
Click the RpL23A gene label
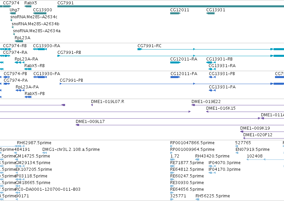click(x=22, y=38)
